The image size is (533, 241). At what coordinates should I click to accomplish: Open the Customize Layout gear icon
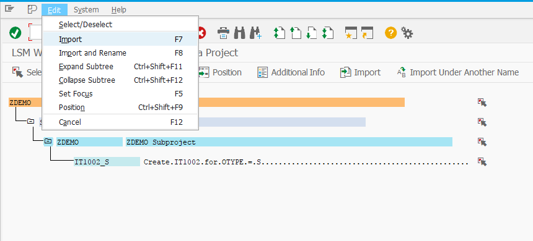point(407,33)
